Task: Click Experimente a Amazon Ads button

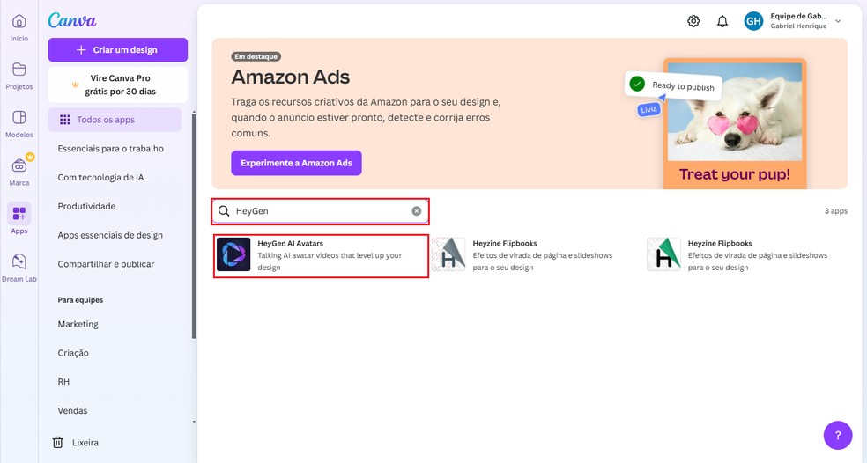Action: coord(296,163)
